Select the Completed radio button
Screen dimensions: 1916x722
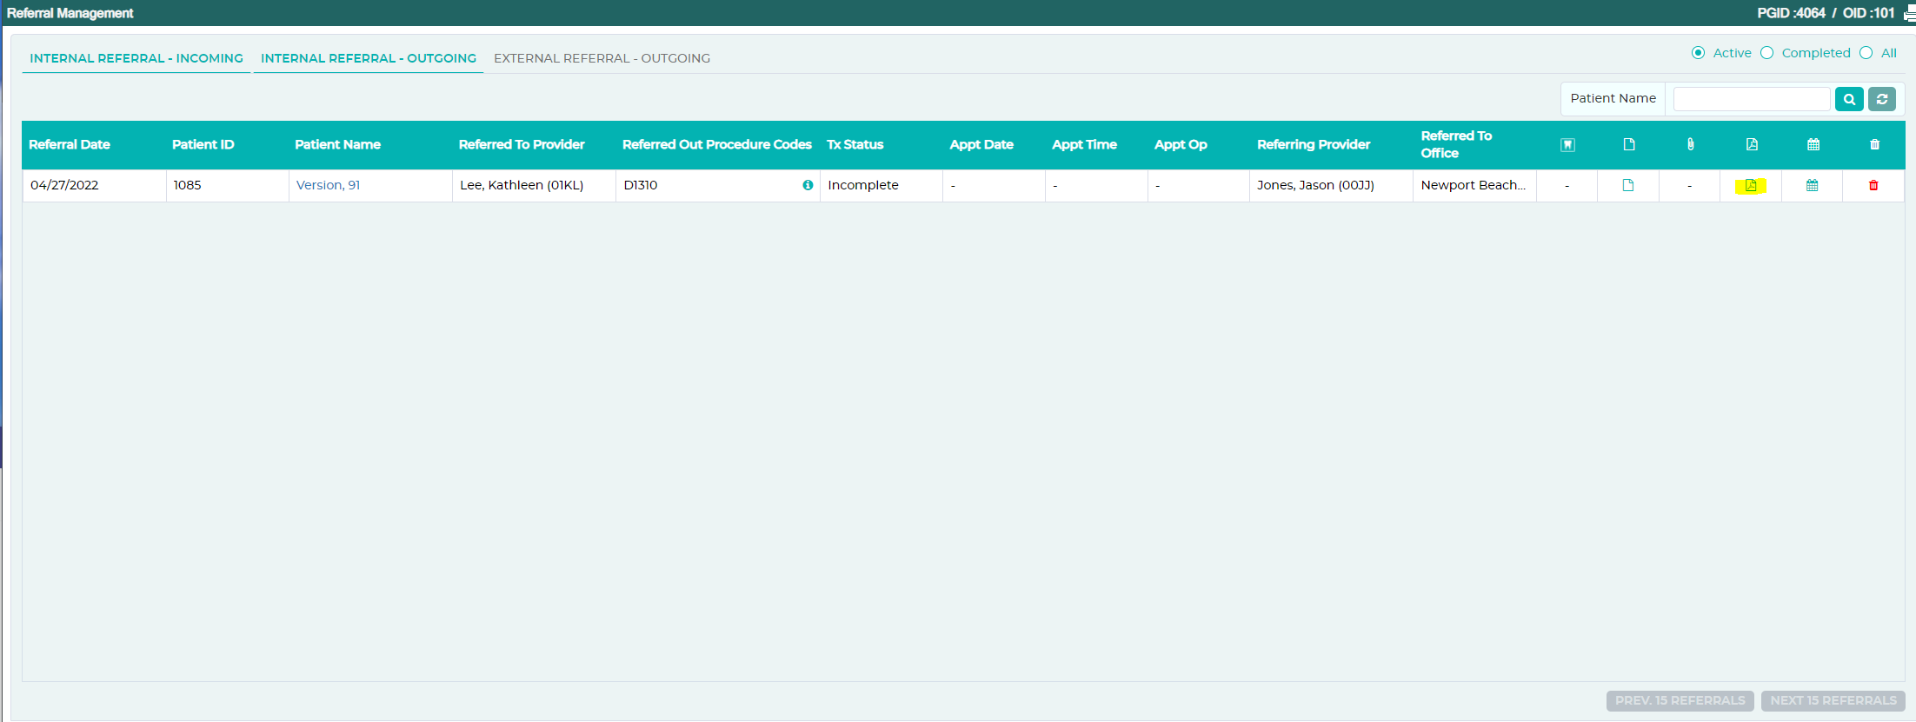pyautogui.click(x=1766, y=53)
